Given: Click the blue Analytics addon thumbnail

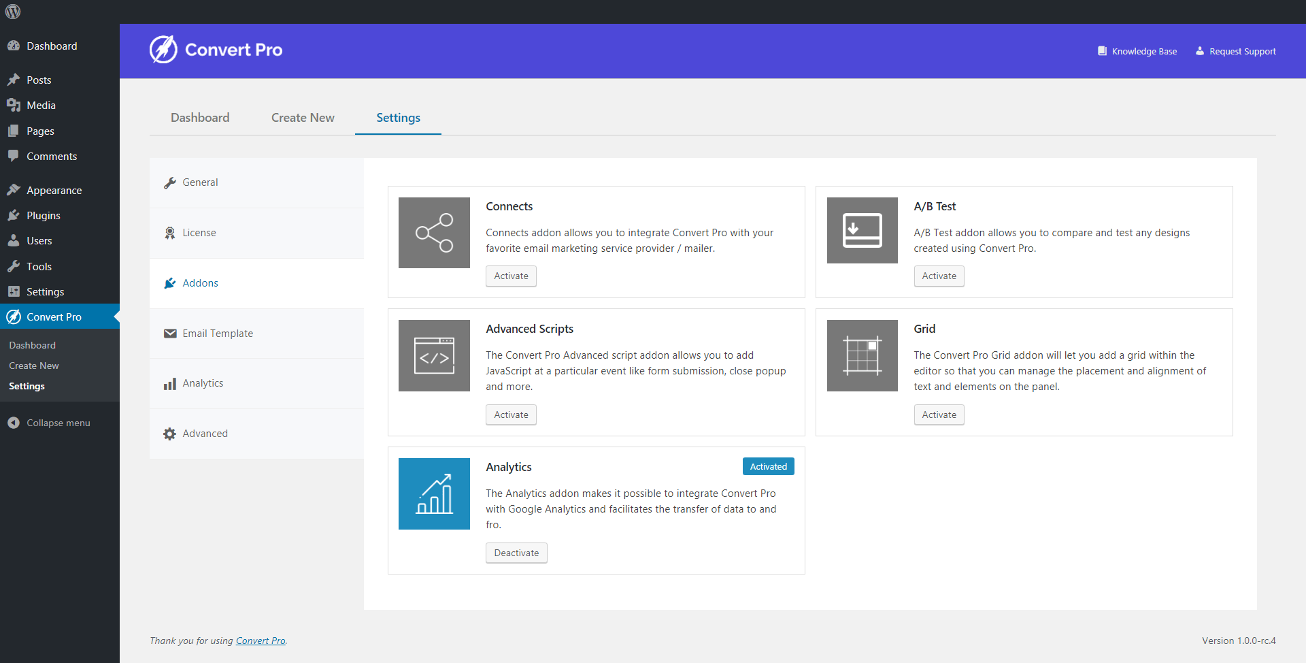Looking at the screenshot, I should click(434, 494).
